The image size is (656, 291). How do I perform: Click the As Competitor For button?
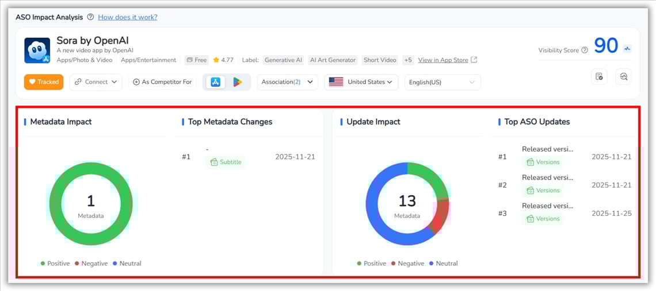click(x=162, y=82)
